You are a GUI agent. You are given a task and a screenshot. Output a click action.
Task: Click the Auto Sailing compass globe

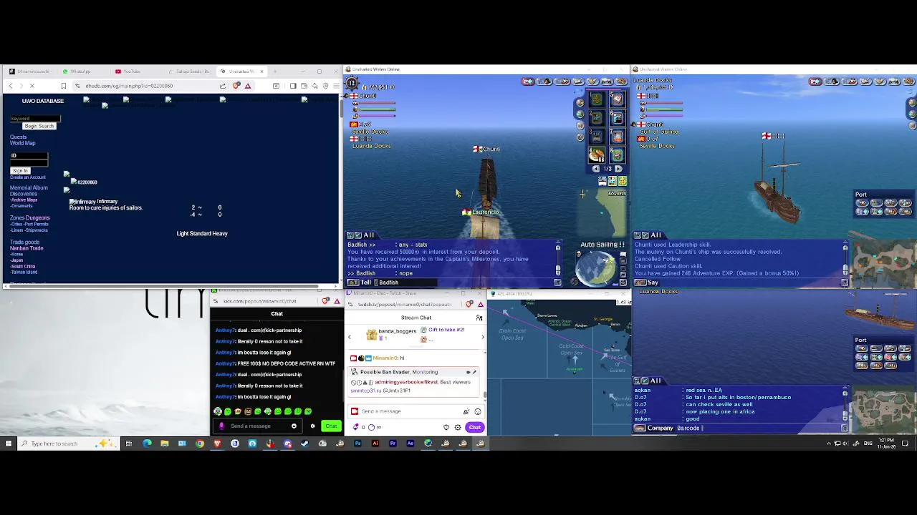click(594, 268)
